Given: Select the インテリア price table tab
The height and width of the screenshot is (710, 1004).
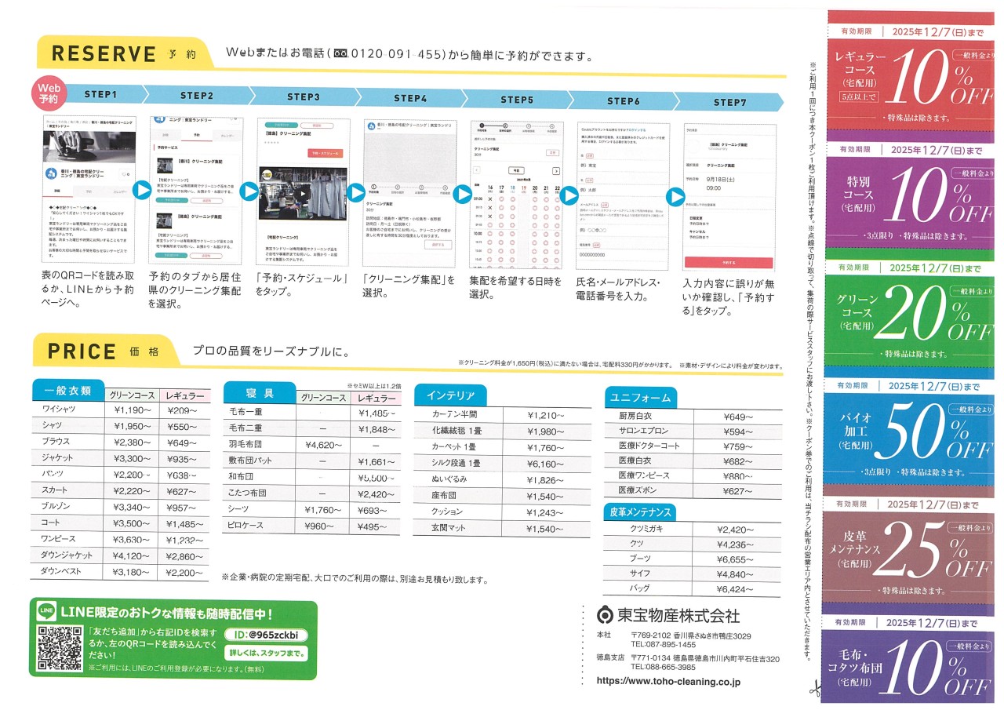Looking at the screenshot, I should tap(450, 395).
